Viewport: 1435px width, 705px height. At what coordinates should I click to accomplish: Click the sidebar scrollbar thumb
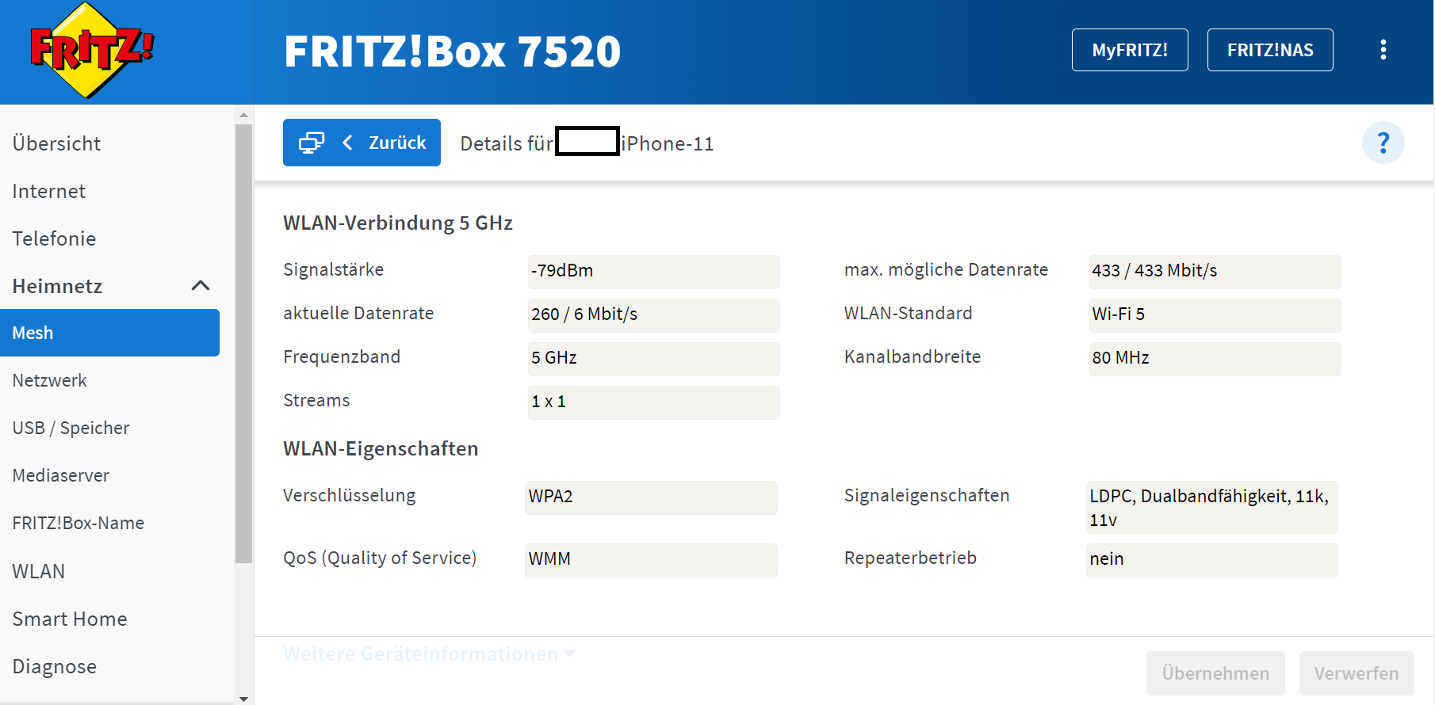click(x=243, y=343)
